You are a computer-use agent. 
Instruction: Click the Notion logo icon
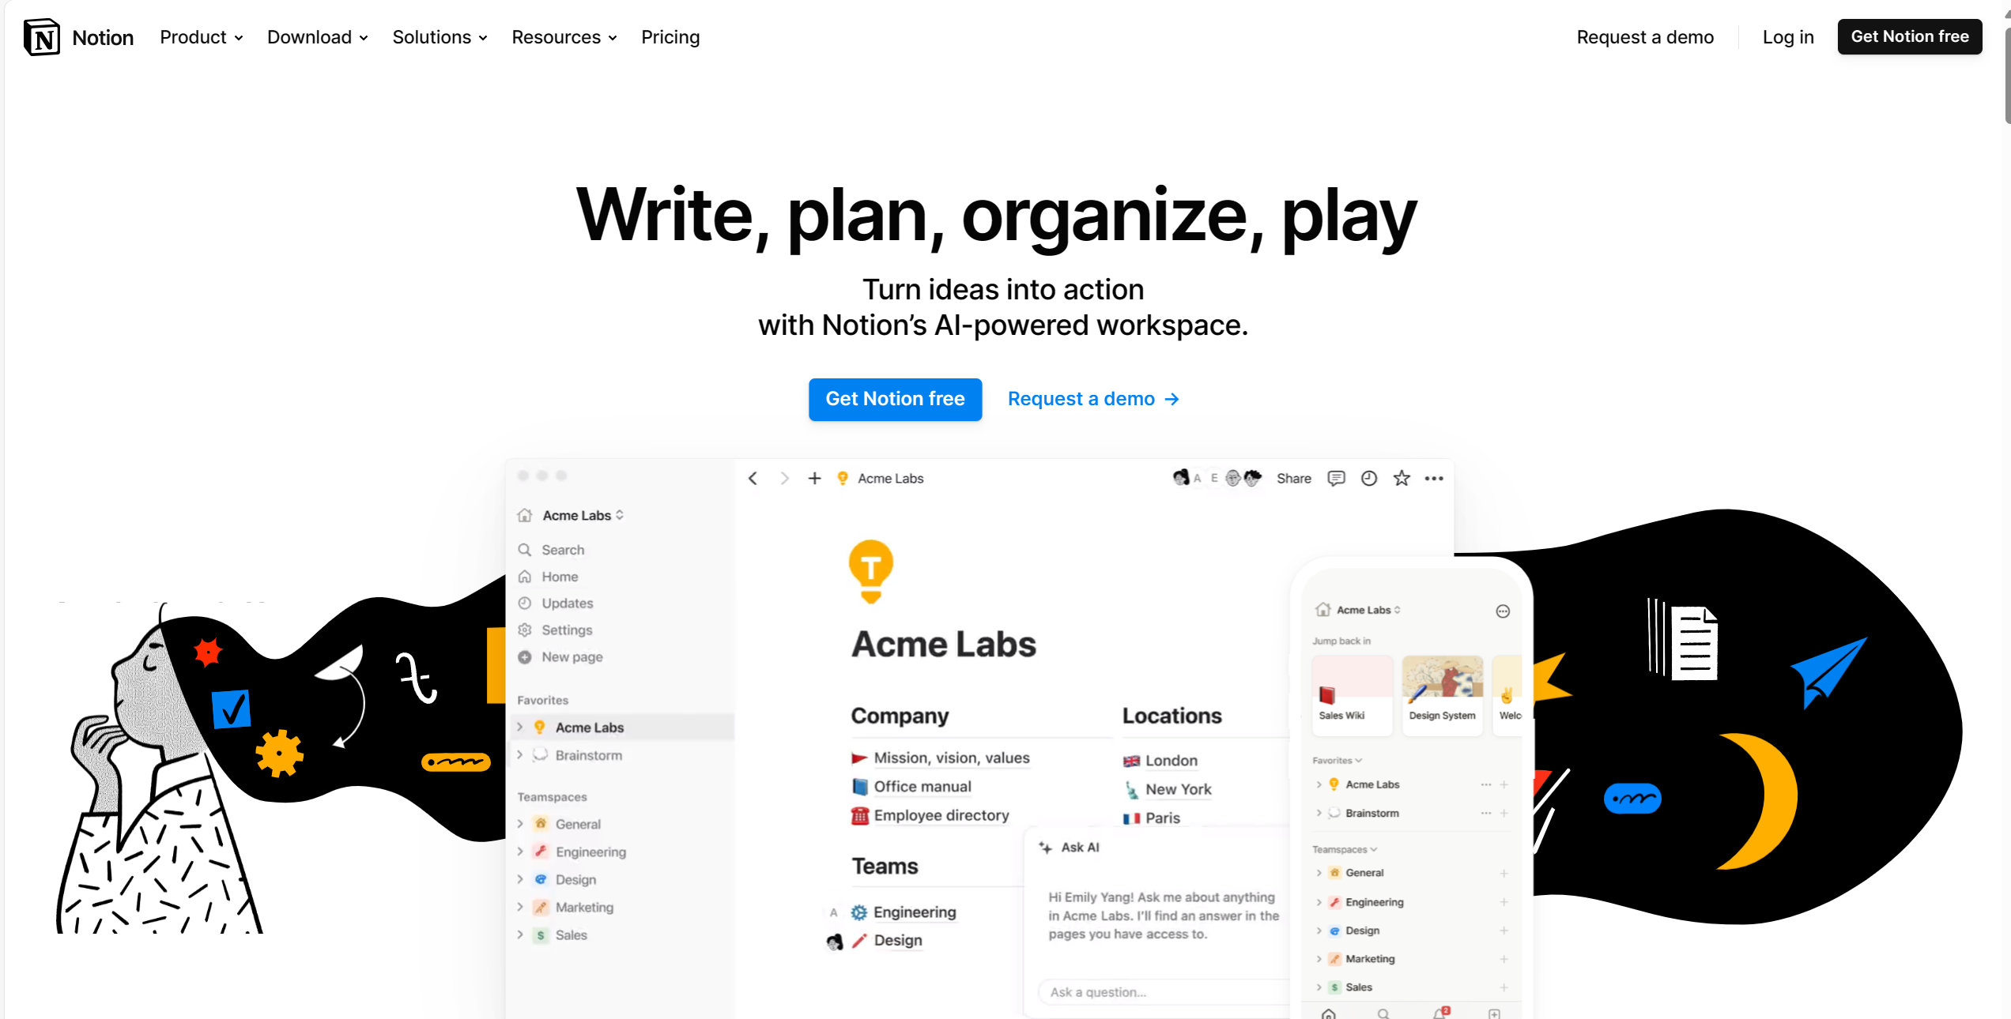(x=40, y=35)
